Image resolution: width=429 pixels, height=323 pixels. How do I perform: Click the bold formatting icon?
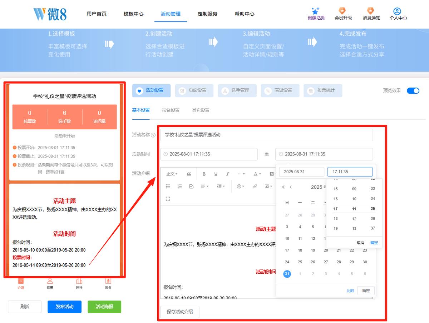pos(204,174)
